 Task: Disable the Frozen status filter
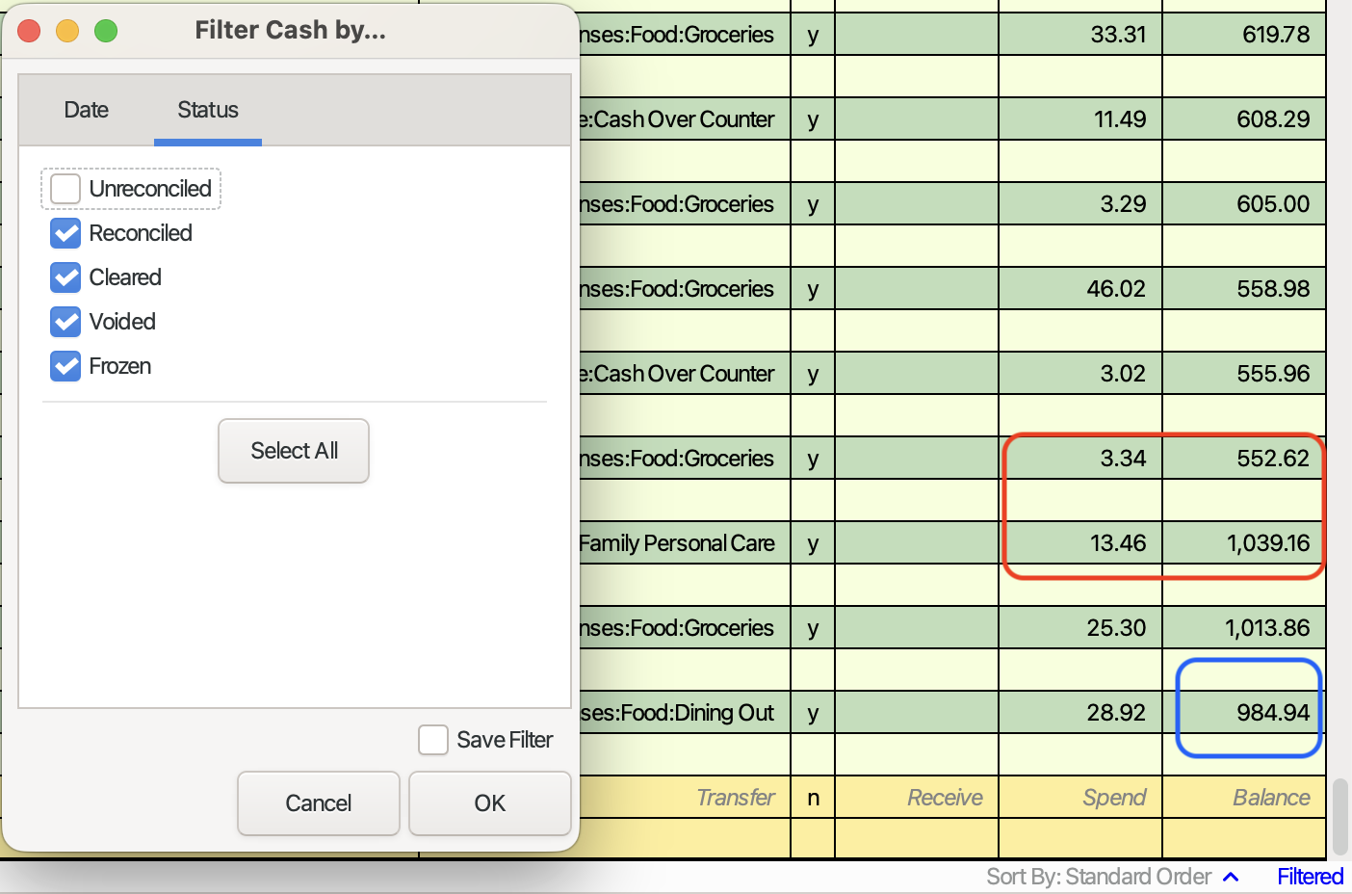coord(65,366)
